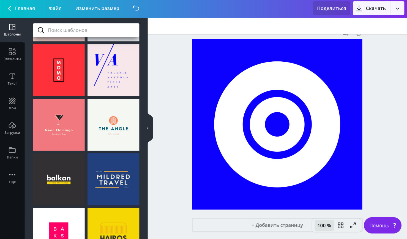The height and width of the screenshot is (239, 407).
Task: Open the Шаблоны templates panel
Action: click(12, 30)
